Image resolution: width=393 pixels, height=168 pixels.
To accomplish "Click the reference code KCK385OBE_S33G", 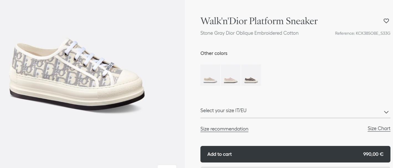I will click(x=362, y=33).
